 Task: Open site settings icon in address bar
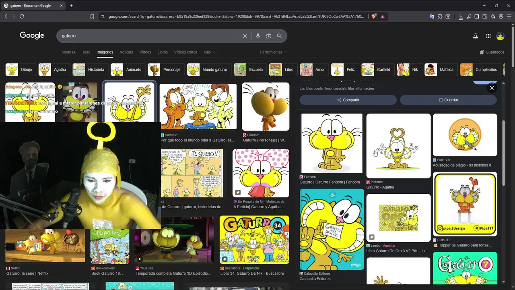[x=102, y=17]
